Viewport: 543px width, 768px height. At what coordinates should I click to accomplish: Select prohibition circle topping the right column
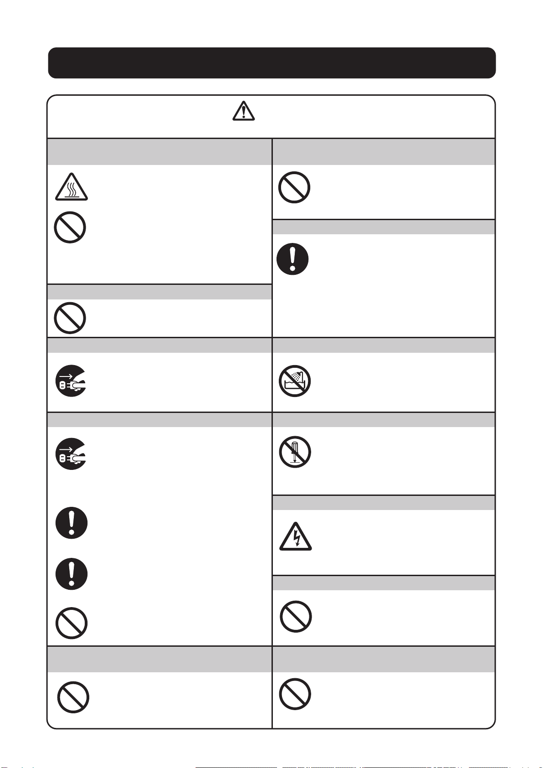[294, 187]
